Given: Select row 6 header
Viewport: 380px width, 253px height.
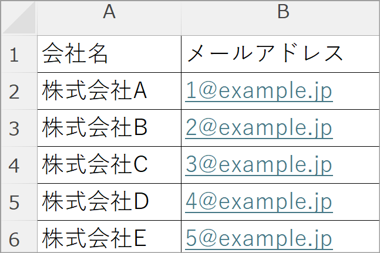Looking at the screenshot, I should pos(19,237).
